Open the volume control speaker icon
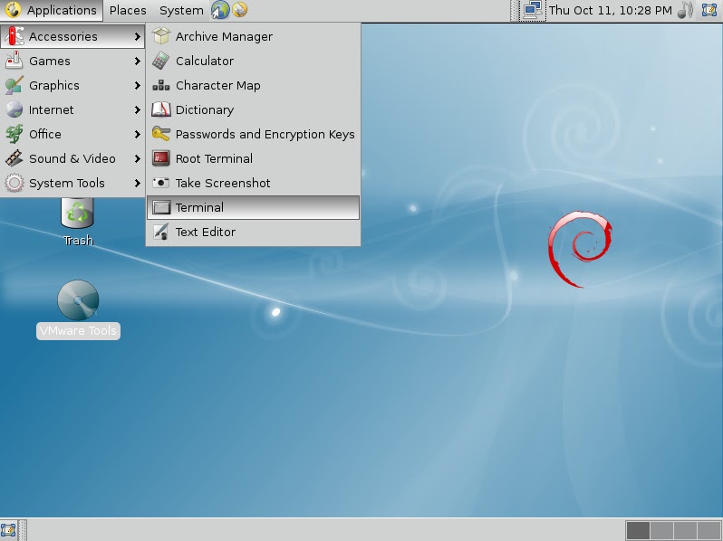The height and width of the screenshot is (541, 723). tap(685, 10)
